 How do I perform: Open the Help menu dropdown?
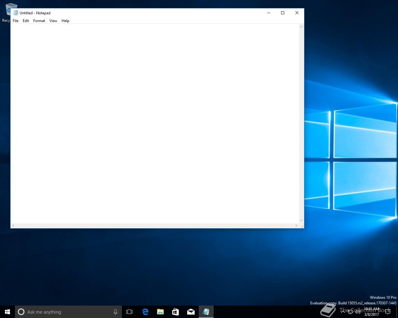(65, 21)
